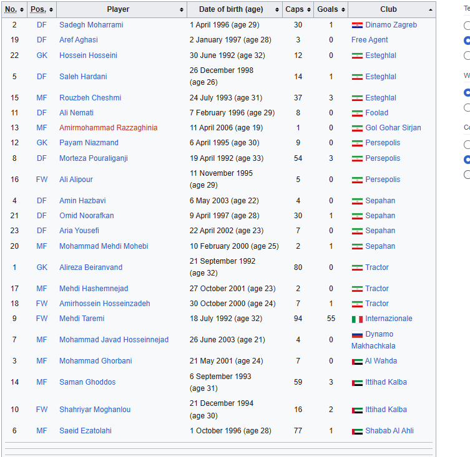Image resolution: width=470 pixels, height=457 pixels.
Task: Sort table by Caps column arrows
Action: pos(309,10)
